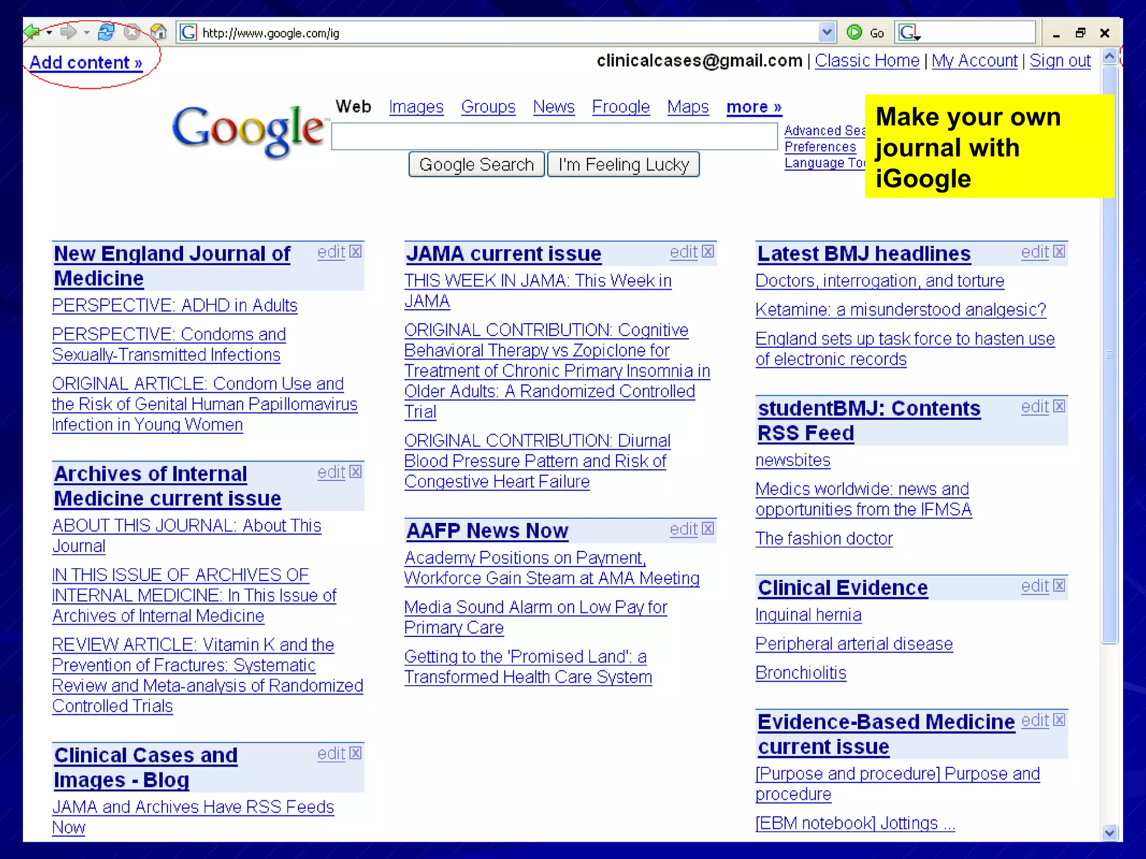
Task: Close the AAFP News Now module
Action: [x=708, y=528]
